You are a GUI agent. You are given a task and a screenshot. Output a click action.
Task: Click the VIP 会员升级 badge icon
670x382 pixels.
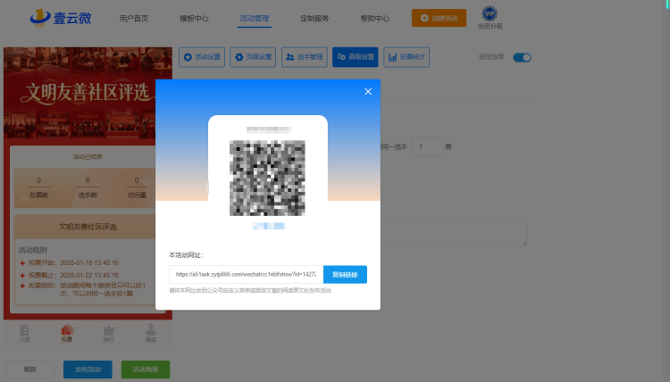[x=490, y=14]
